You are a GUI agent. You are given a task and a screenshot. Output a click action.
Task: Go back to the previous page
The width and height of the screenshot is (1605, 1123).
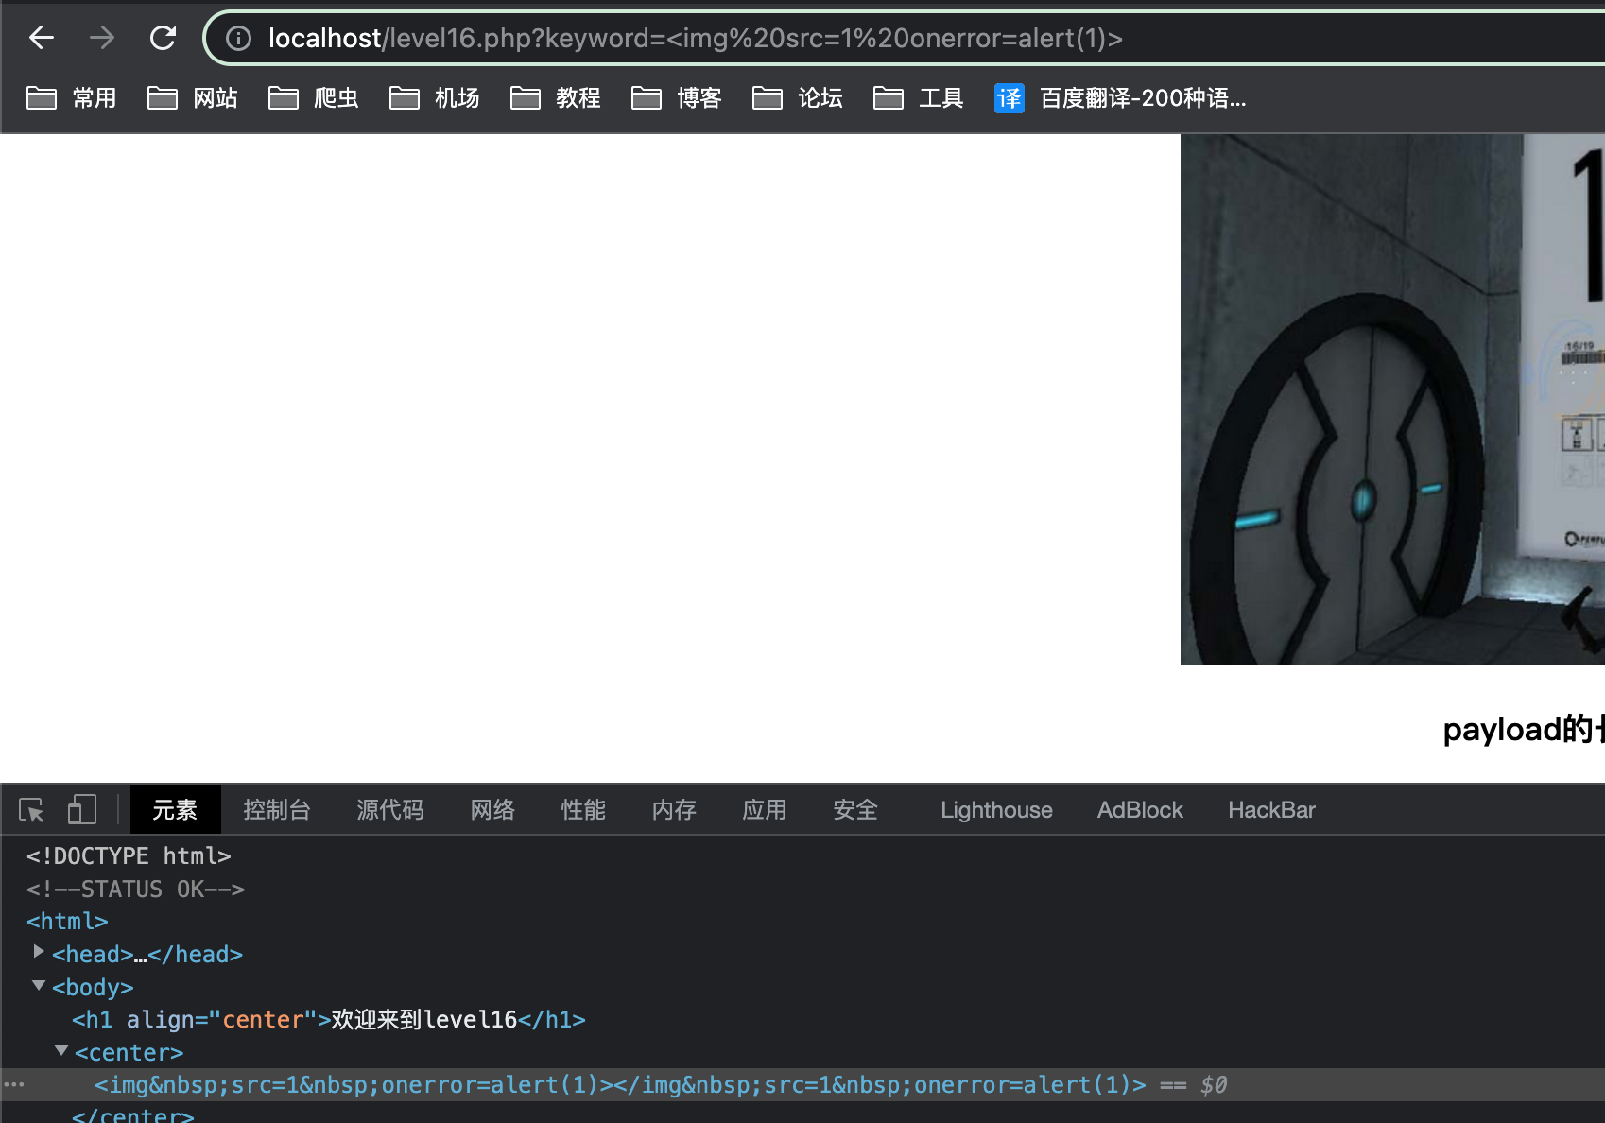coord(42,38)
